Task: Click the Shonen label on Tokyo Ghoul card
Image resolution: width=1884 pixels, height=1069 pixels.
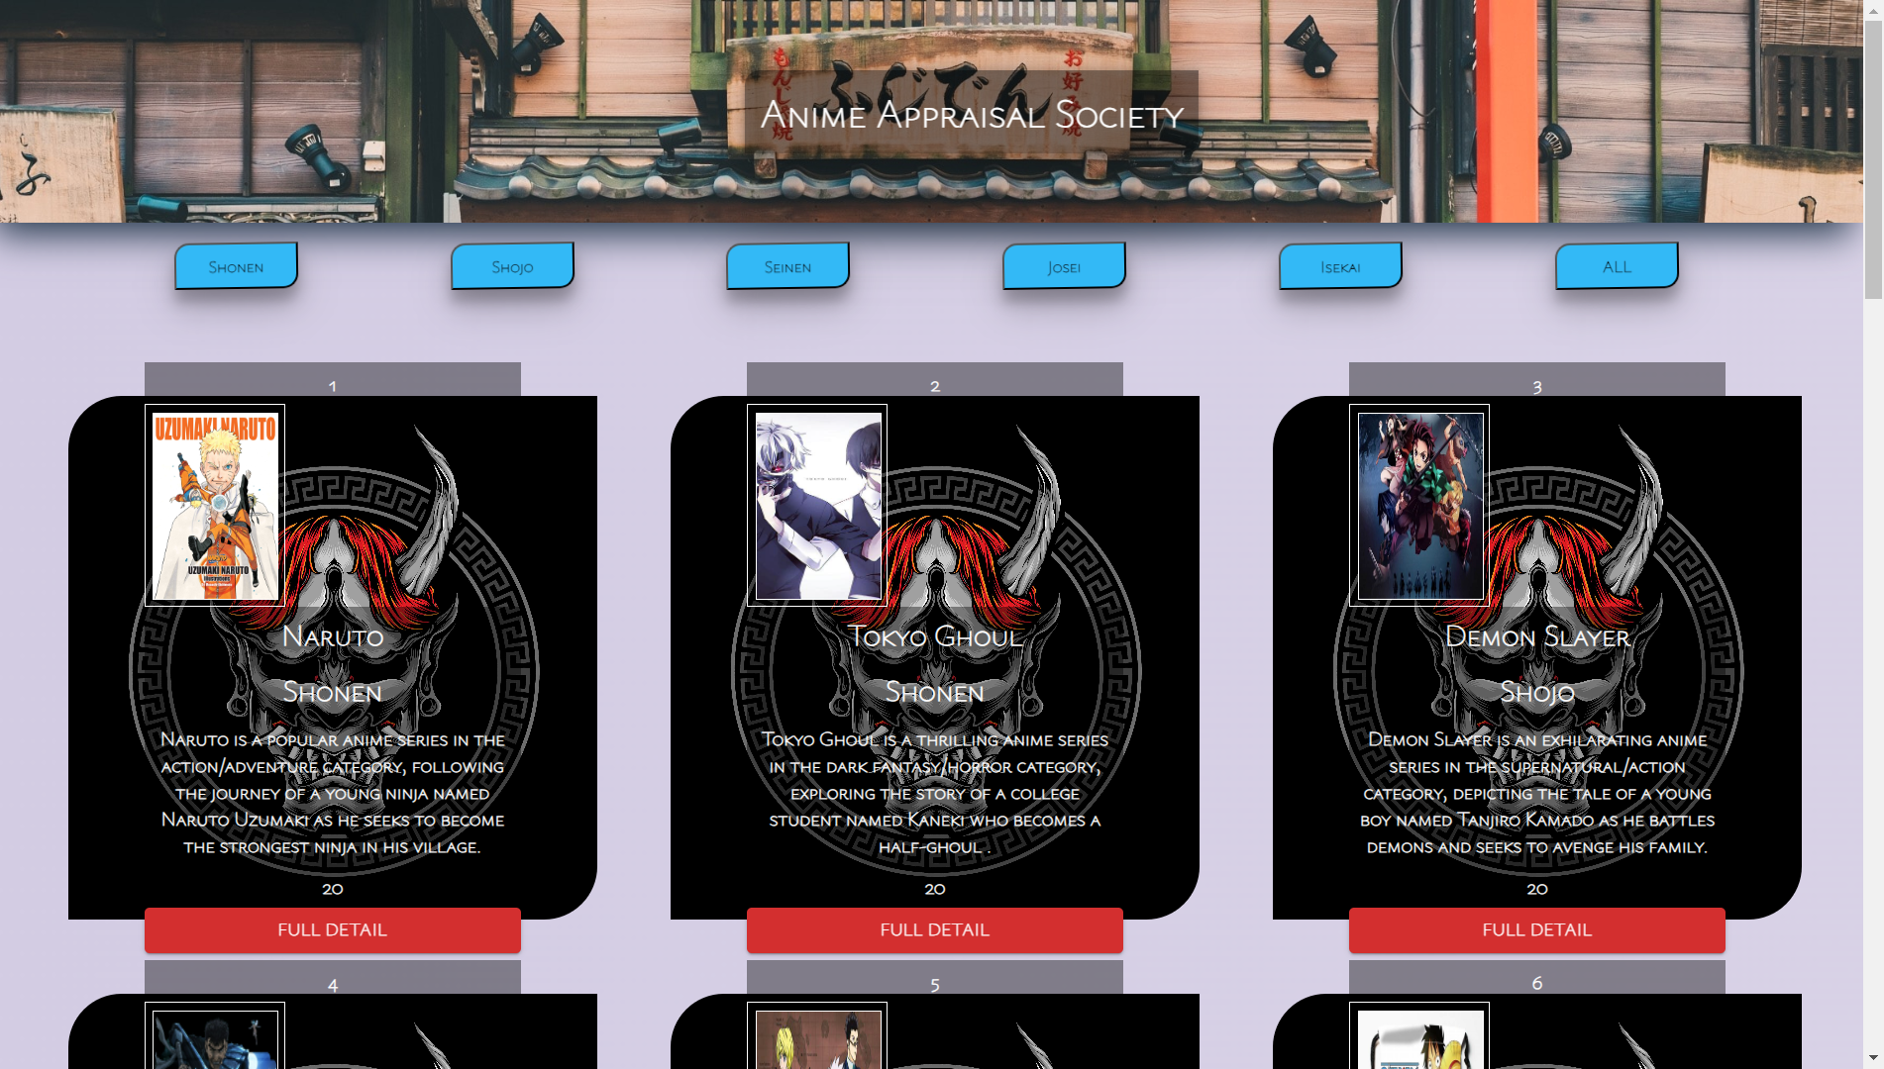Action: (x=935, y=692)
